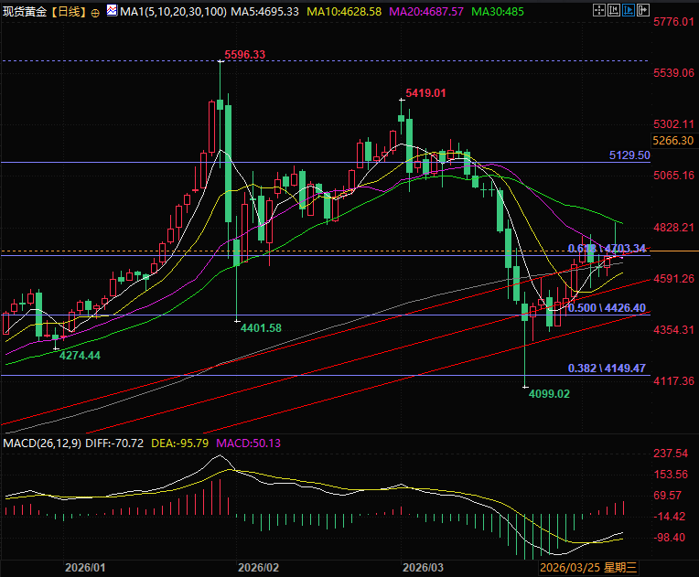Click the DEA:-95.79 value
This screenshot has width=699, height=577.
(x=180, y=443)
